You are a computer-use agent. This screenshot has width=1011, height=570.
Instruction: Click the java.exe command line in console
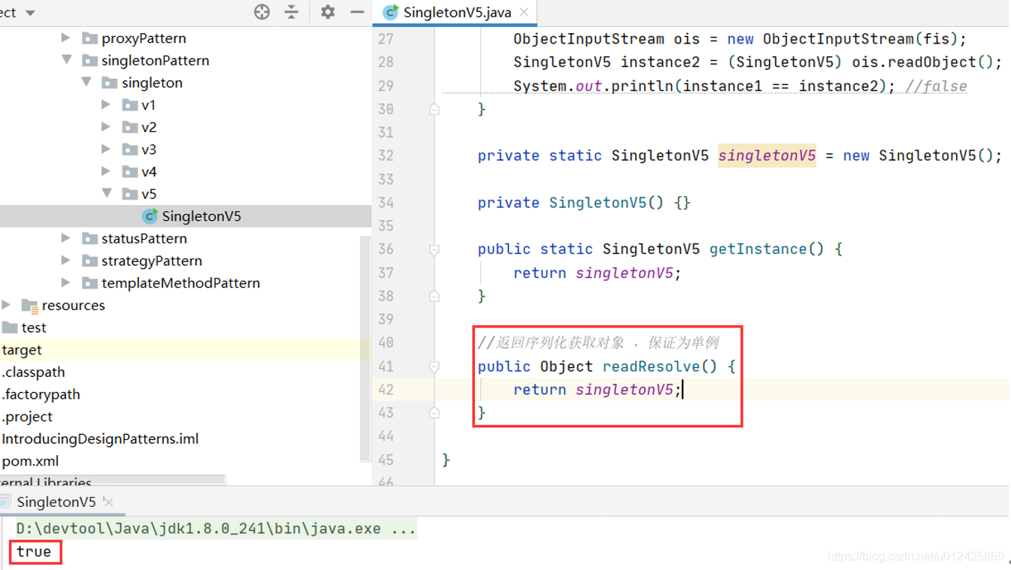pyautogui.click(x=216, y=529)
